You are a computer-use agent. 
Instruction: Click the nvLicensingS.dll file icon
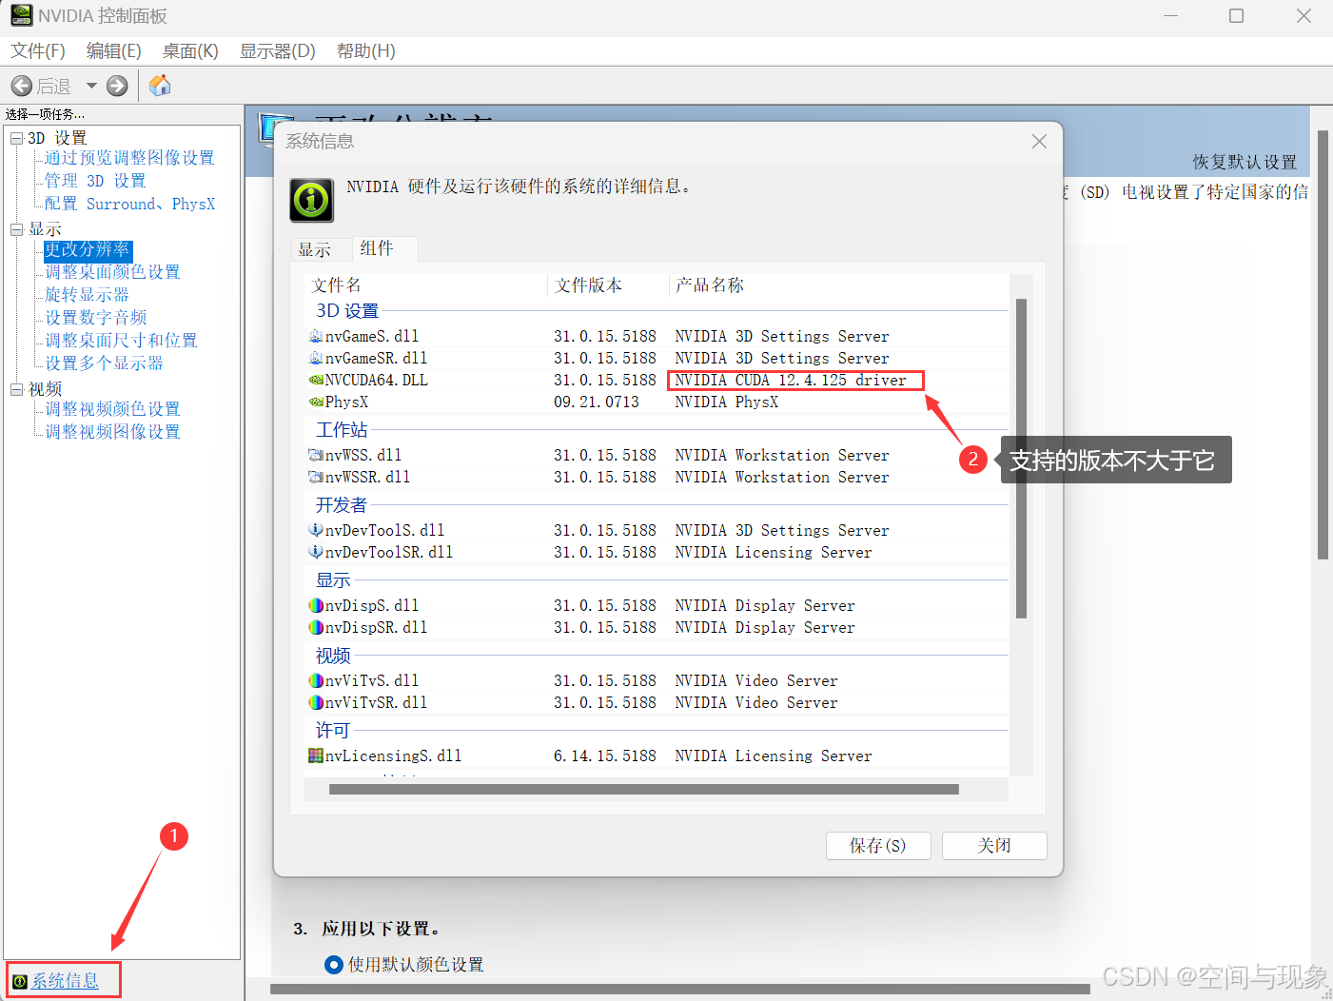pyautogui.click(x=316, y=756)
